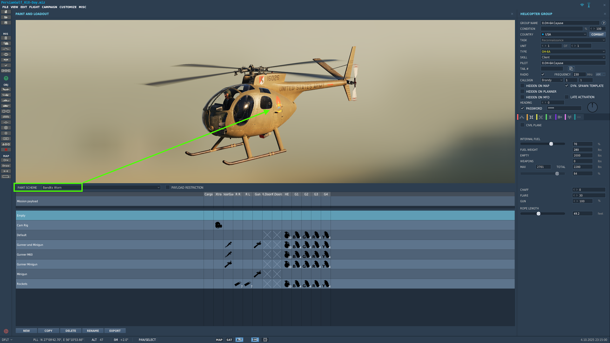Click the airplane group icon in the sidebar
Image resolution: width=610 pixels, height=343 pixels.
[6, 90]
